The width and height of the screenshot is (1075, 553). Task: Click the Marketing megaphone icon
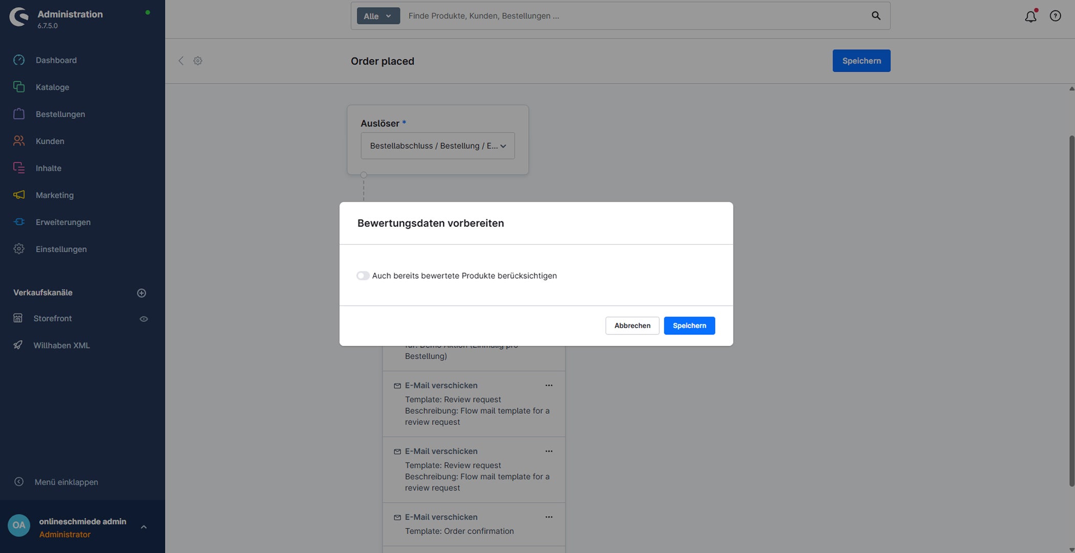19,195
